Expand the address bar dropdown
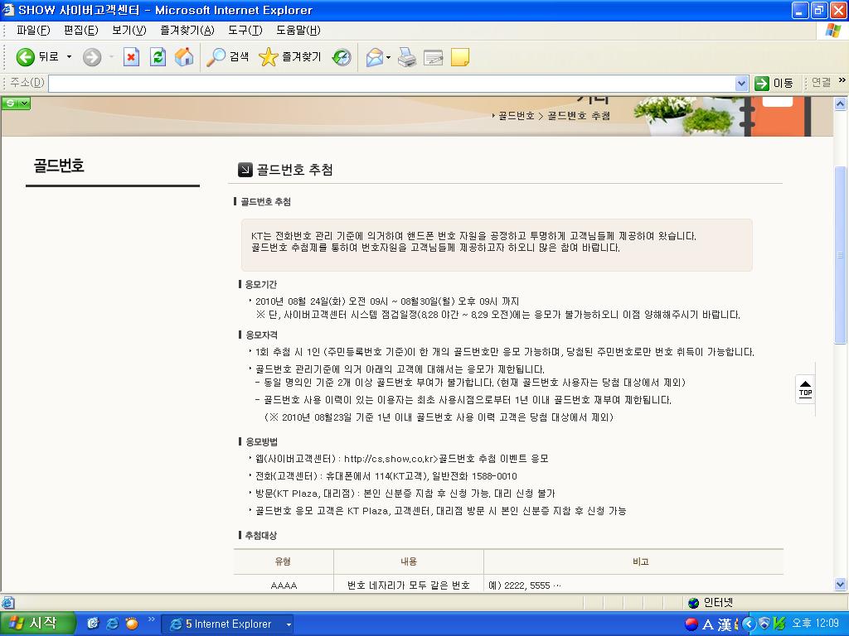The width and height of the screenshot is (849, 636). click(x=742, y=84)
